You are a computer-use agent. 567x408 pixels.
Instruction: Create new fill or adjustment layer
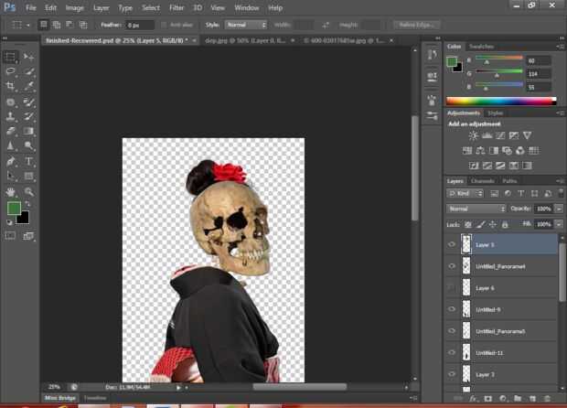(x=503, y=399)
